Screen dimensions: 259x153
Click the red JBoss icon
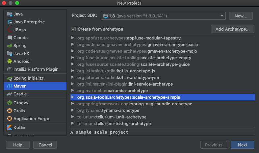point(10,30)
